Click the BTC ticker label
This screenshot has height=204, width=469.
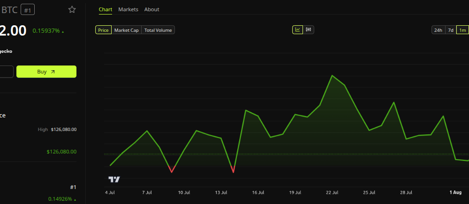click(x=9, y=10)
